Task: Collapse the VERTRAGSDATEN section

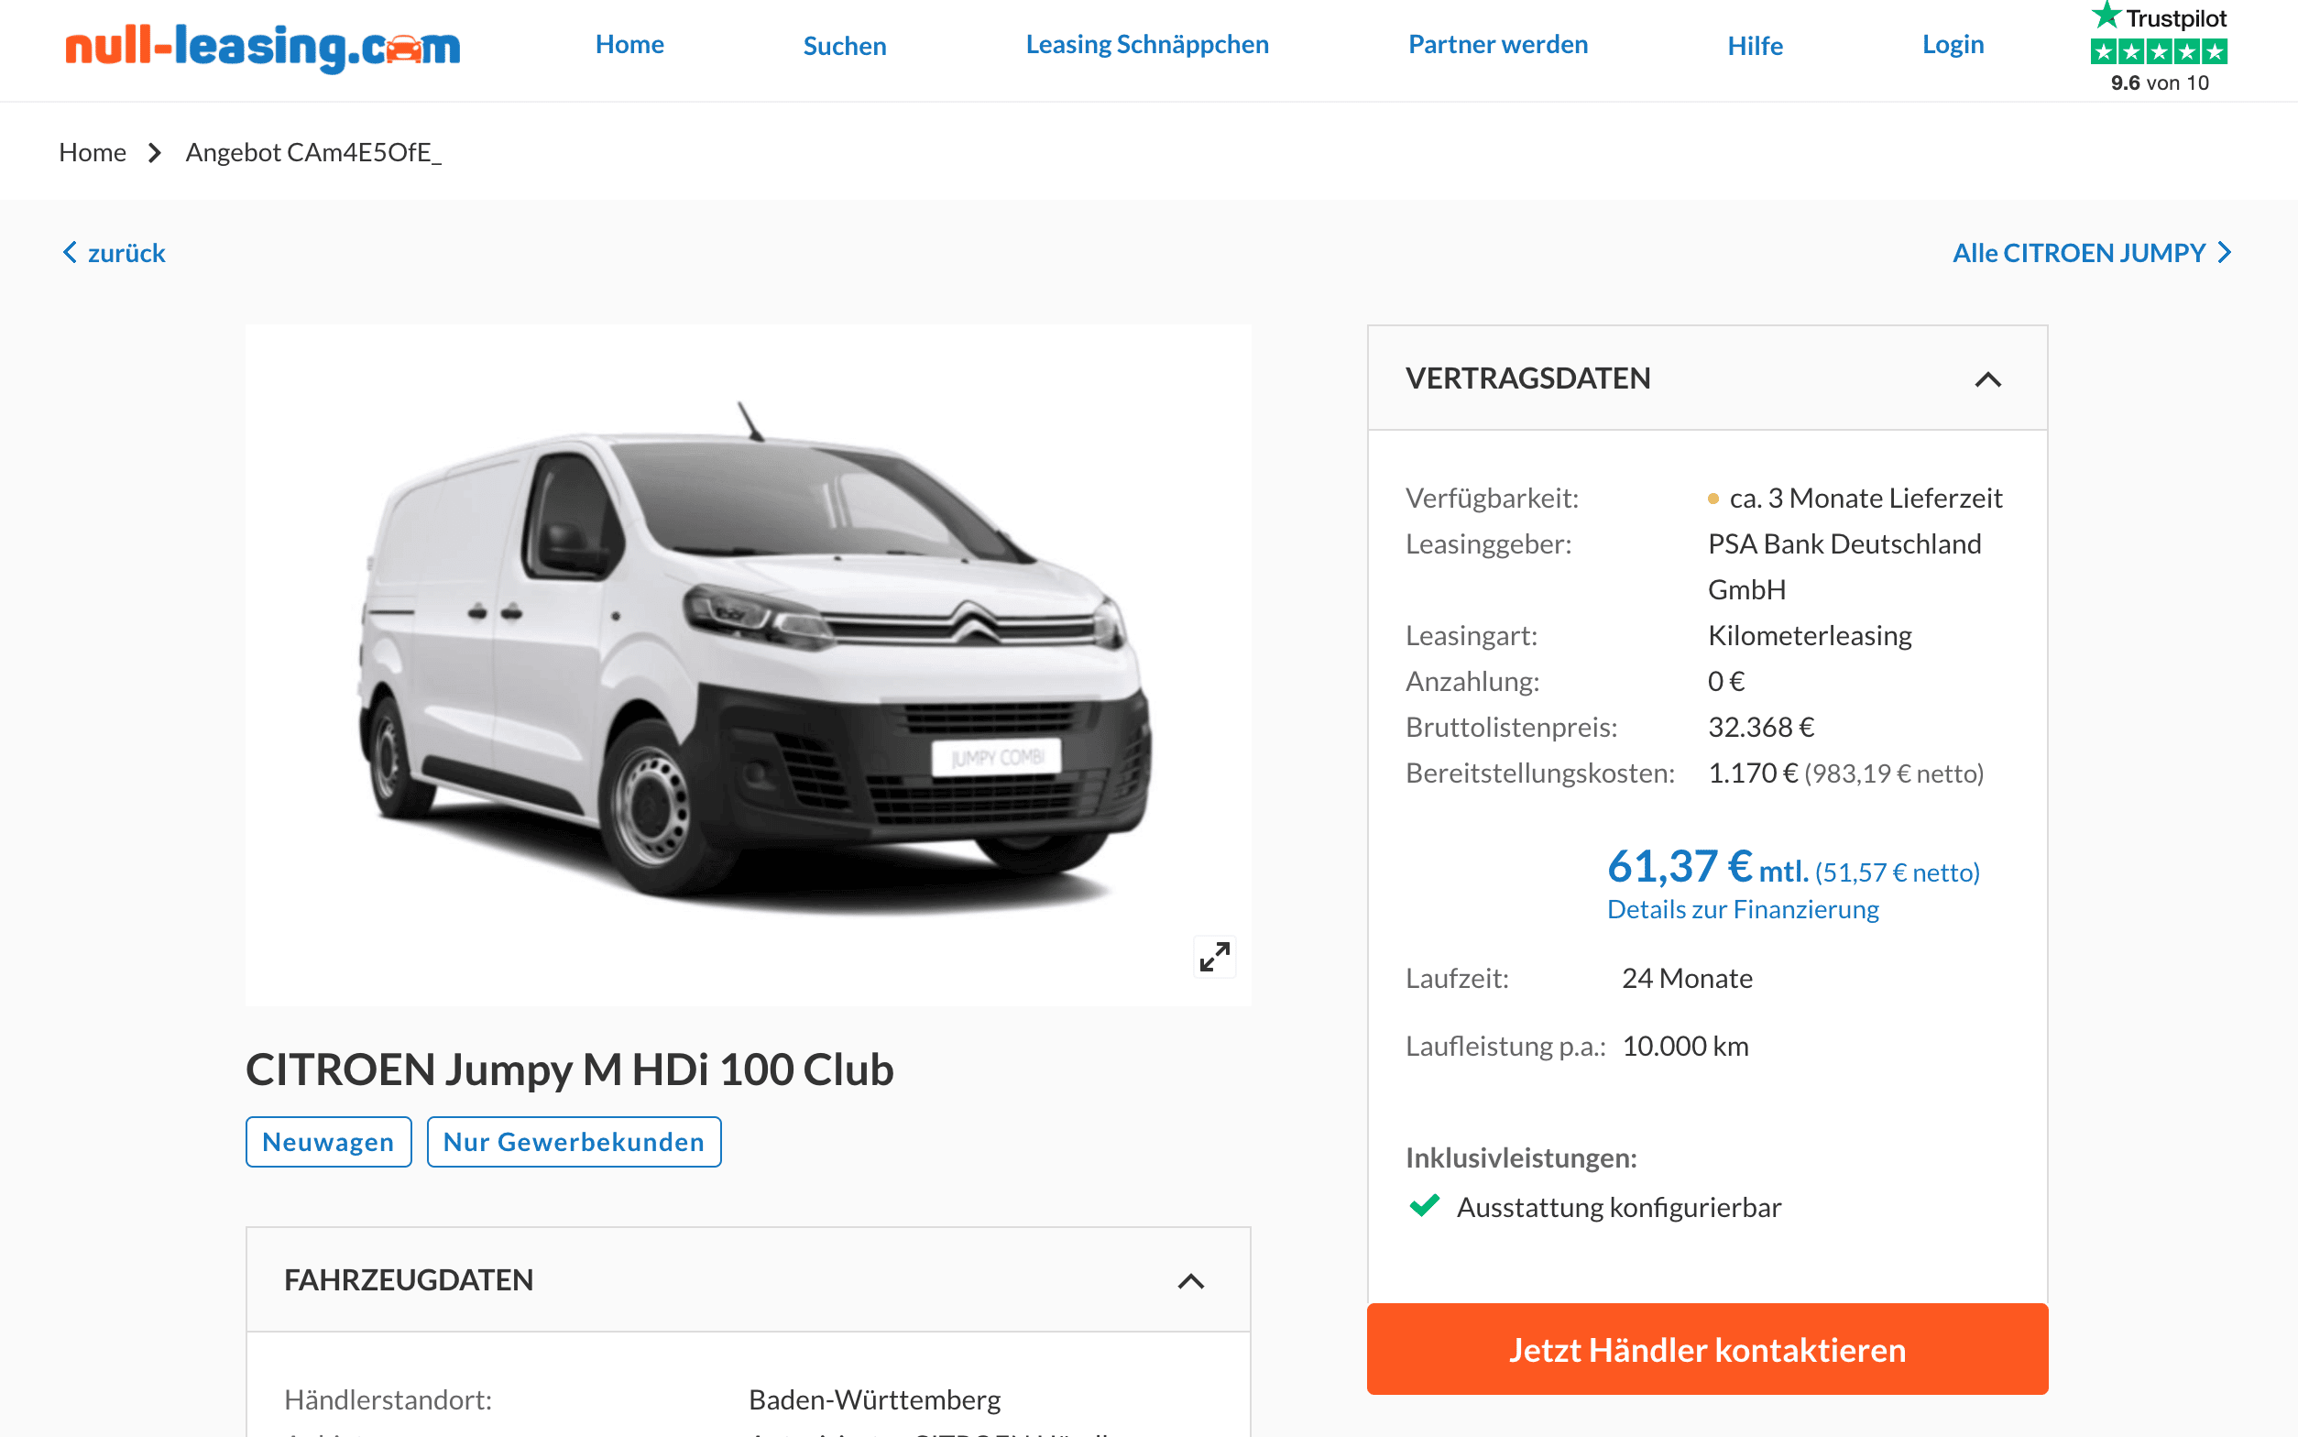Action: tap(1987, 379)
